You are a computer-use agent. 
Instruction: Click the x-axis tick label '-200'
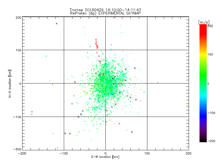click(x=22, y=153)
